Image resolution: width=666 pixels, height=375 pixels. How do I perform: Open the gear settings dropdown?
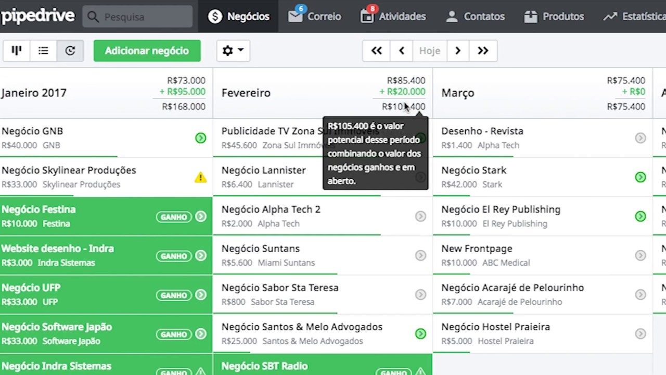(x=233, y=51)
